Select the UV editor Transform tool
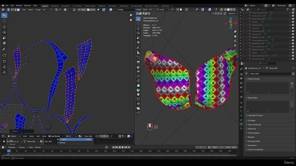296x166 pixels. pos(4,43)
